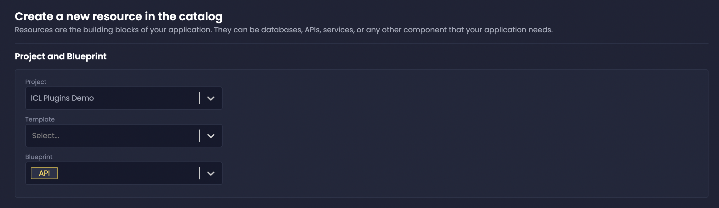Click the Template dropdown chevron arrow
Viewport: 719px width, 208px height.
pos(211,136)
